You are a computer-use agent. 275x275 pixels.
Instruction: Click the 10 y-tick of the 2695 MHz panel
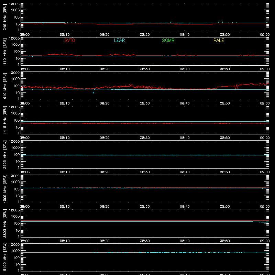tap(18, 162)
